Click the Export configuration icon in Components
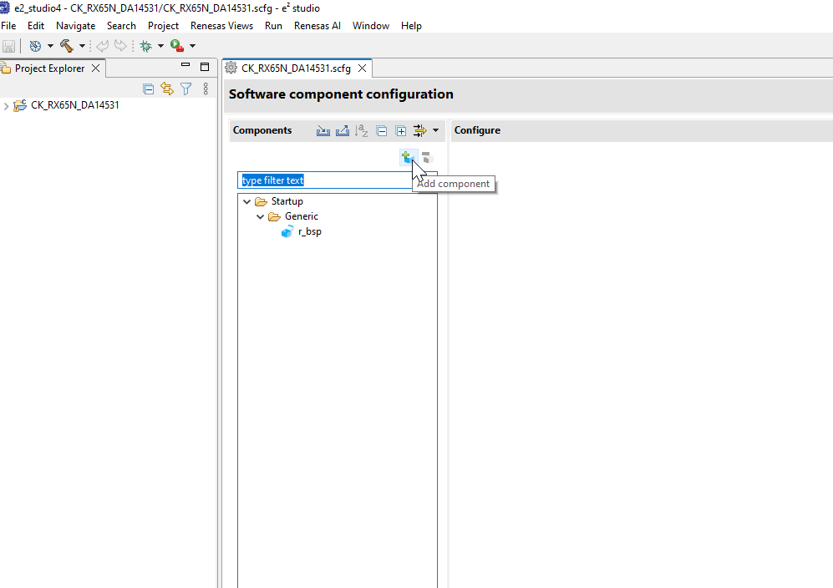 [342, 130]
